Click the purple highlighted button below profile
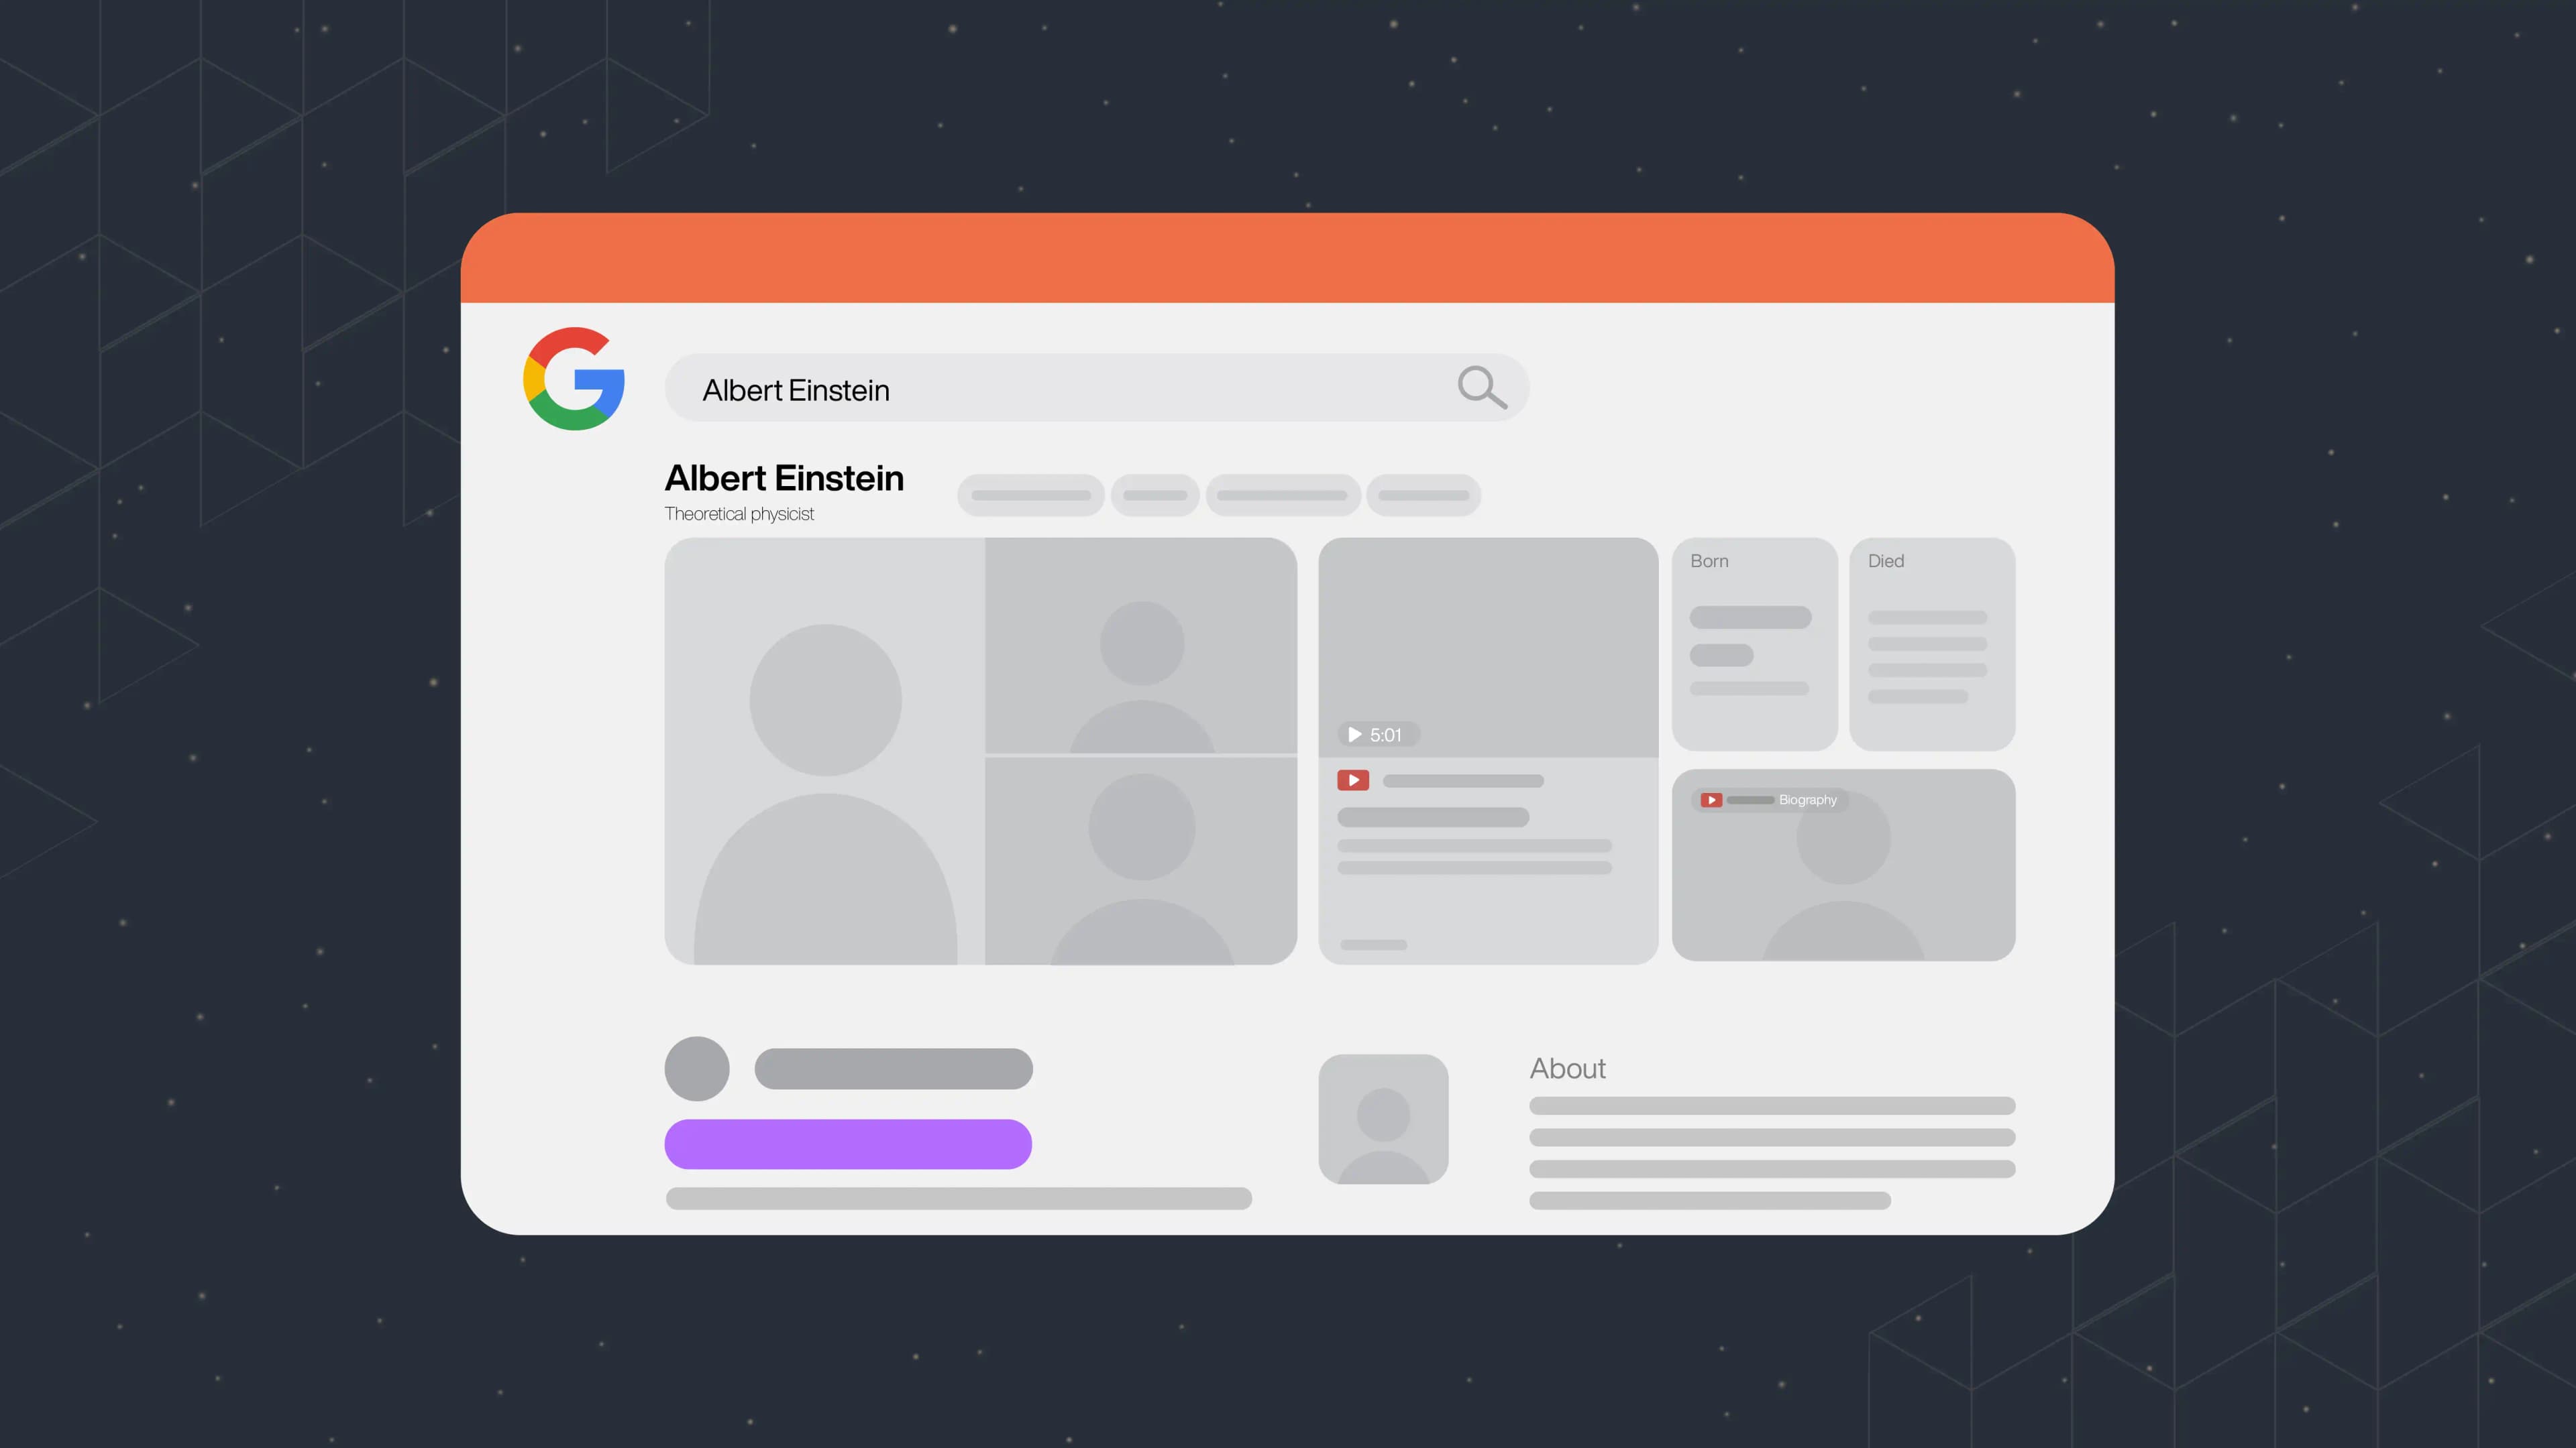Viewport: 2576px width, 1448px height. pyautogui.click(x=849, y=1142)
